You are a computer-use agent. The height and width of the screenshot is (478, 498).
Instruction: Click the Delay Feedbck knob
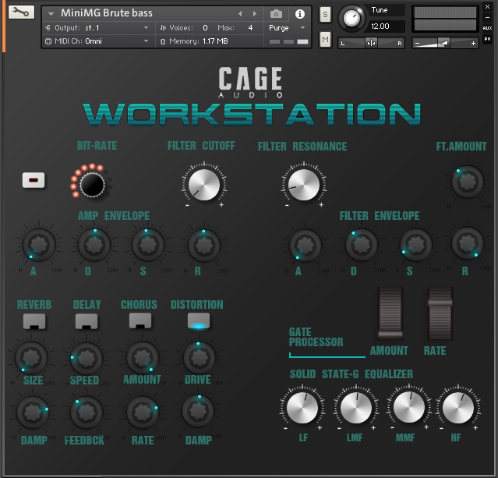[86, 412]
